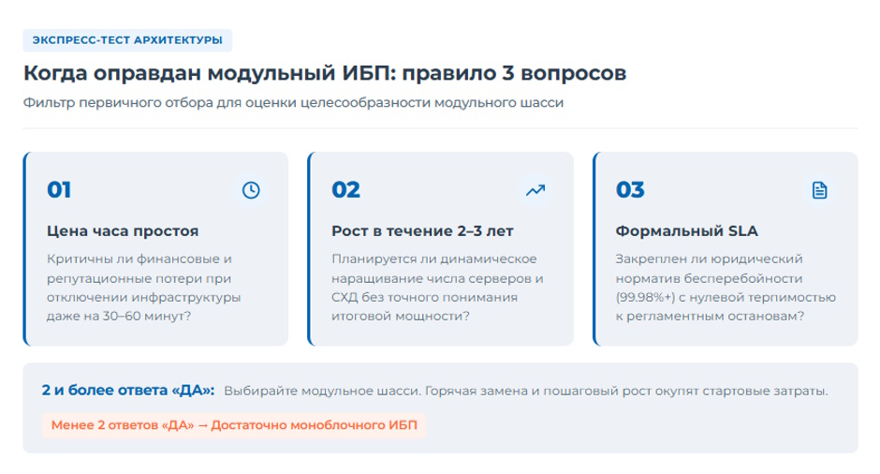Click the card title «Формальный SLA»
Screen dimensions: 880x474
(x=687, y=230)
